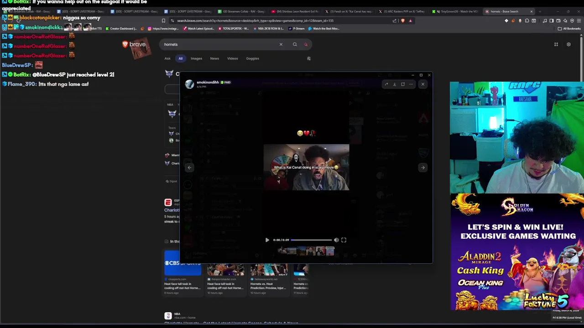This screenshot has width=584, height=328.
Task: Switch to the Shirtless Leon Resident Evil tab
Action: pyautogui.click(x=295, y=11)
